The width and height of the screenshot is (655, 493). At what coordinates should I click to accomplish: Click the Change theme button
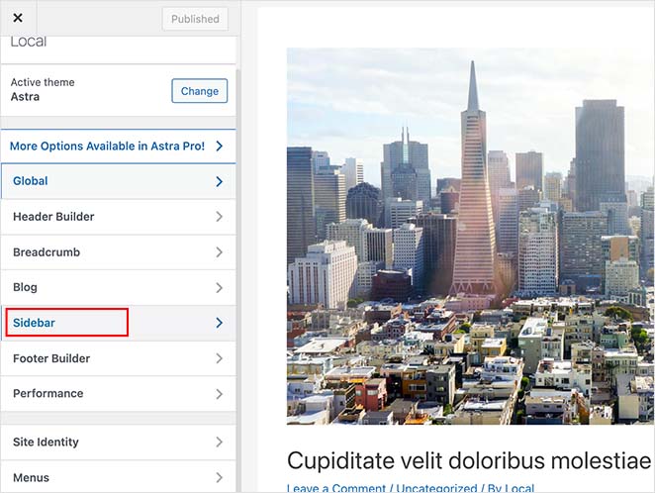click(199, 91)
